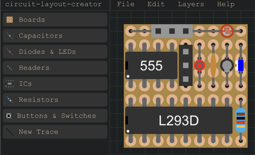Start a New Trace
The image size is (255, 155).
coord(55,132)
